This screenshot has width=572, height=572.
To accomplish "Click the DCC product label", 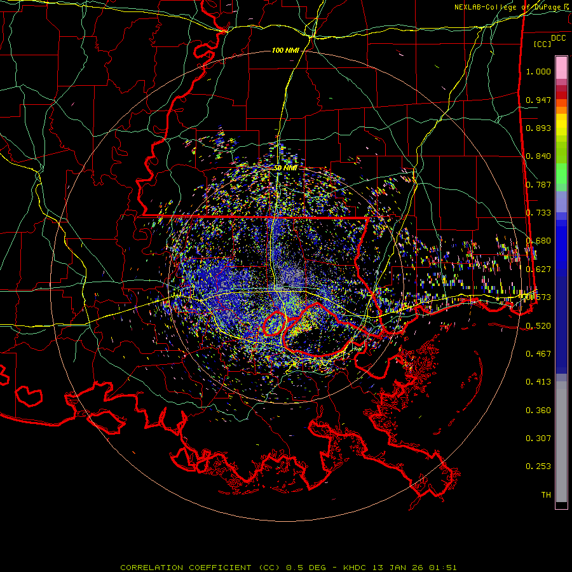I will click(559, 38).
